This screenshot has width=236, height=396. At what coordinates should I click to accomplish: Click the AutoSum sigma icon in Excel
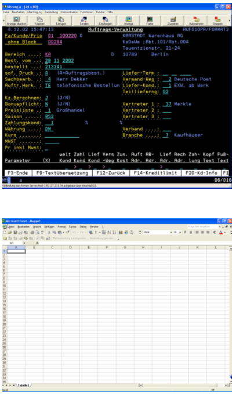tap(96, 232)
